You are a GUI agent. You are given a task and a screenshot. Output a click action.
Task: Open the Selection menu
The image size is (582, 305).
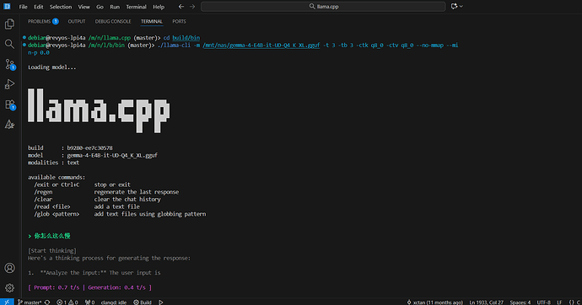[61, 7]
